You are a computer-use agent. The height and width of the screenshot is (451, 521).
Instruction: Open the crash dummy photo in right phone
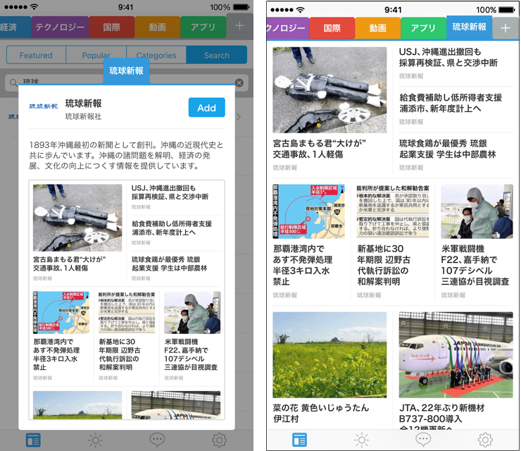point(329,89)
